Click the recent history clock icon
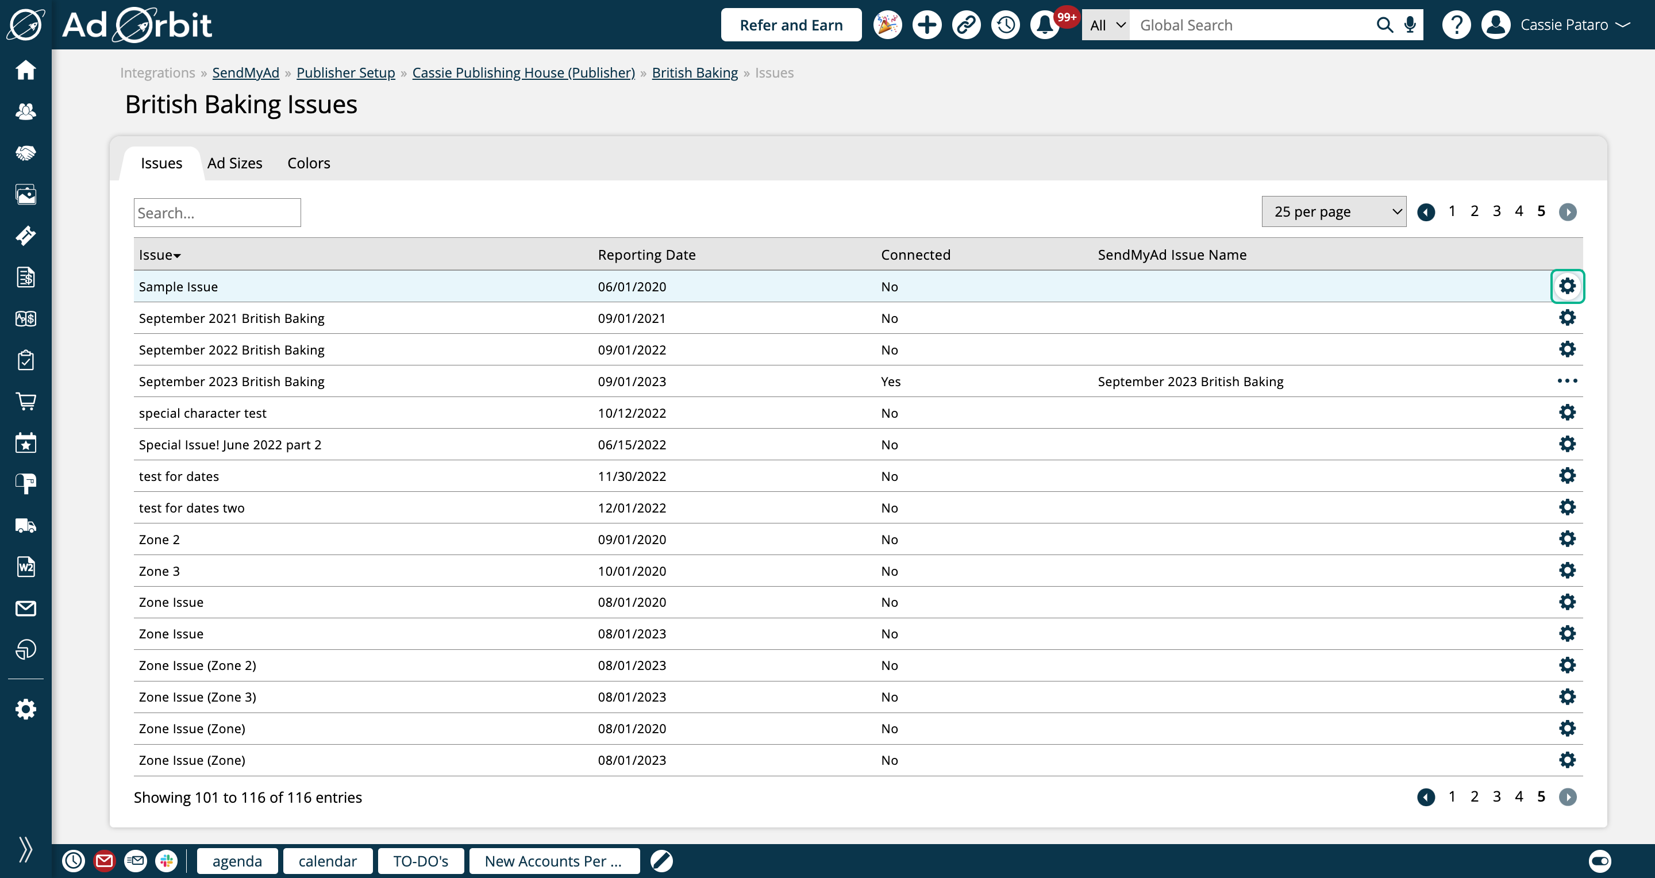This screenshot has height=878, width=1655. pyautogui.click(x=1006, y=25)
